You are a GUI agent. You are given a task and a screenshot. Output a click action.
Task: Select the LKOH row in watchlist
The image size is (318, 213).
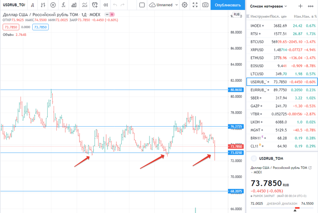282,122
